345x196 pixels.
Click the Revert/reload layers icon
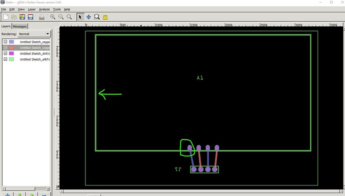pyautogui.click(x=22, y=17)
